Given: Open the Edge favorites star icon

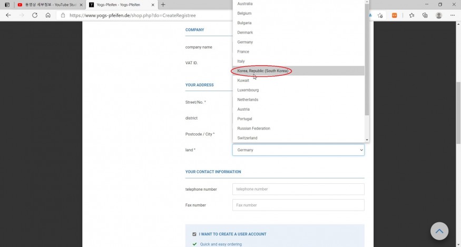Looking at the screenshot, I should [412, 15].
